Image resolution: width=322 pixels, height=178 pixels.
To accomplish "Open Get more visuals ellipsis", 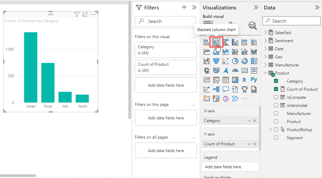I will tap(244, 98).
